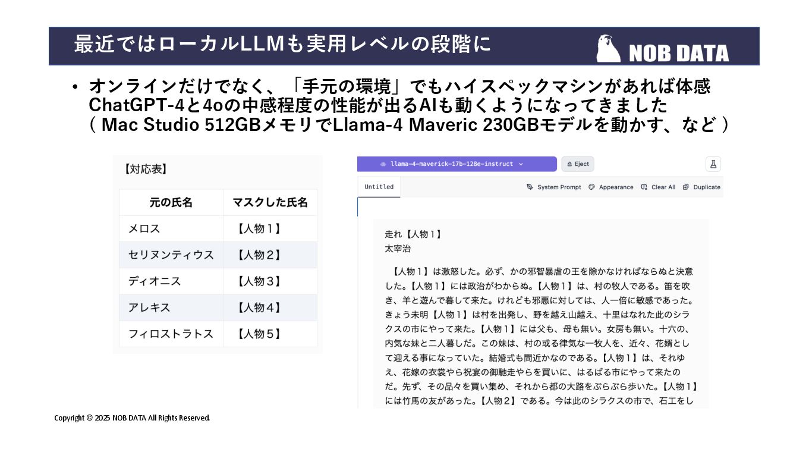Click the chevron arrow in the model selector
This screenshot has height=455, width=809.
coord(521,164)
